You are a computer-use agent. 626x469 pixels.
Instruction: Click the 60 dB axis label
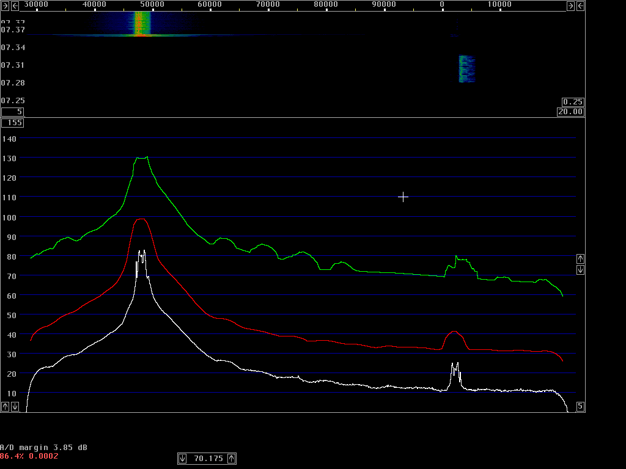click(x=12, y=296)
